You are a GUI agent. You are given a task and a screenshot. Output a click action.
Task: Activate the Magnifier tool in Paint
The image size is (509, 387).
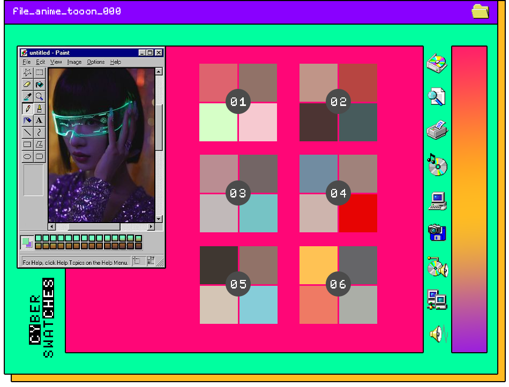tap(39, 96)
